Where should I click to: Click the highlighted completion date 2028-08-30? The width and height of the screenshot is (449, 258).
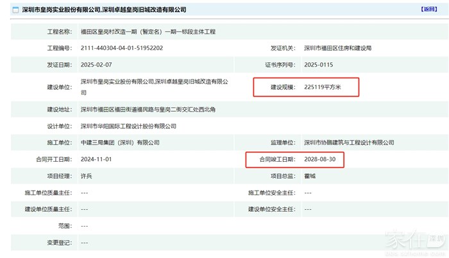322,159
